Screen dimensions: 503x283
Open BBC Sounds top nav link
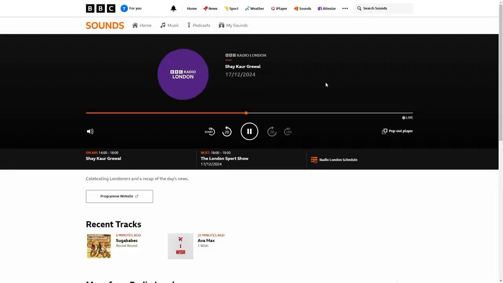coord(303,8)
